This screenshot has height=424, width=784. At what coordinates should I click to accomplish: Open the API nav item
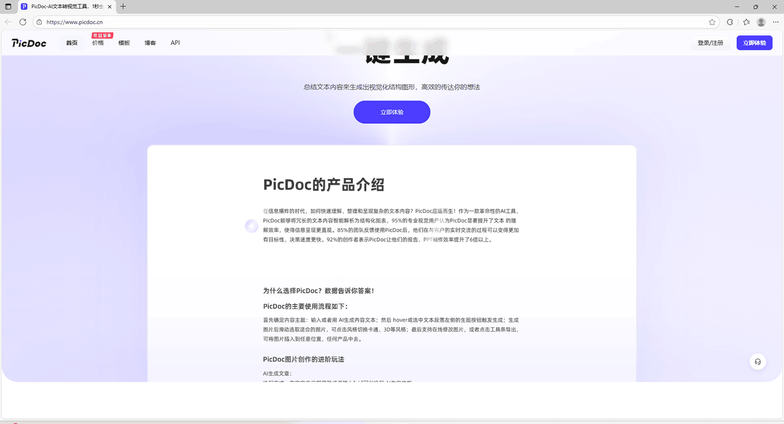click(175, 43)
